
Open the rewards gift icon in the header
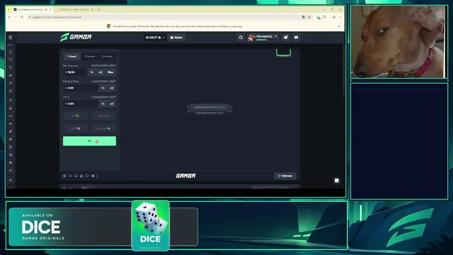[286, 37]
